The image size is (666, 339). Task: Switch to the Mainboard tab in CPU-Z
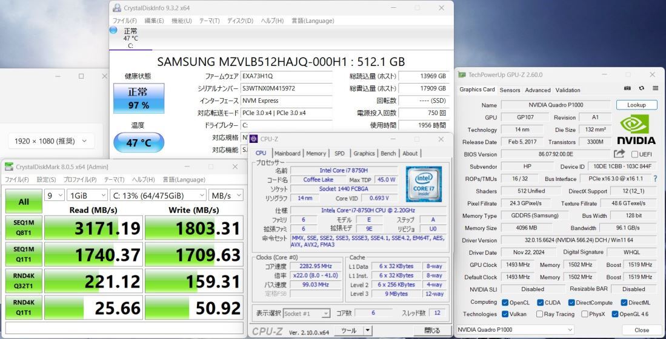[287, 153]
